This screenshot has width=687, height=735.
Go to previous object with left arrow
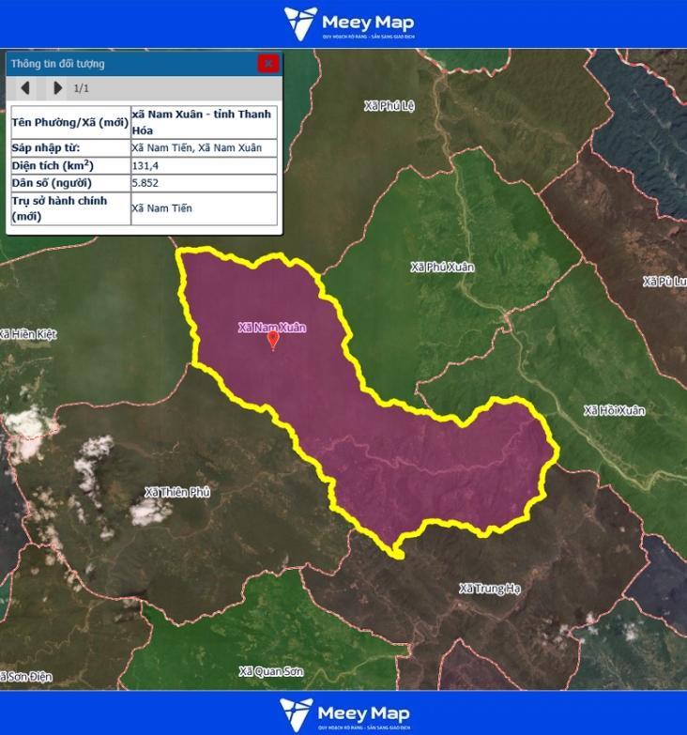25,88
